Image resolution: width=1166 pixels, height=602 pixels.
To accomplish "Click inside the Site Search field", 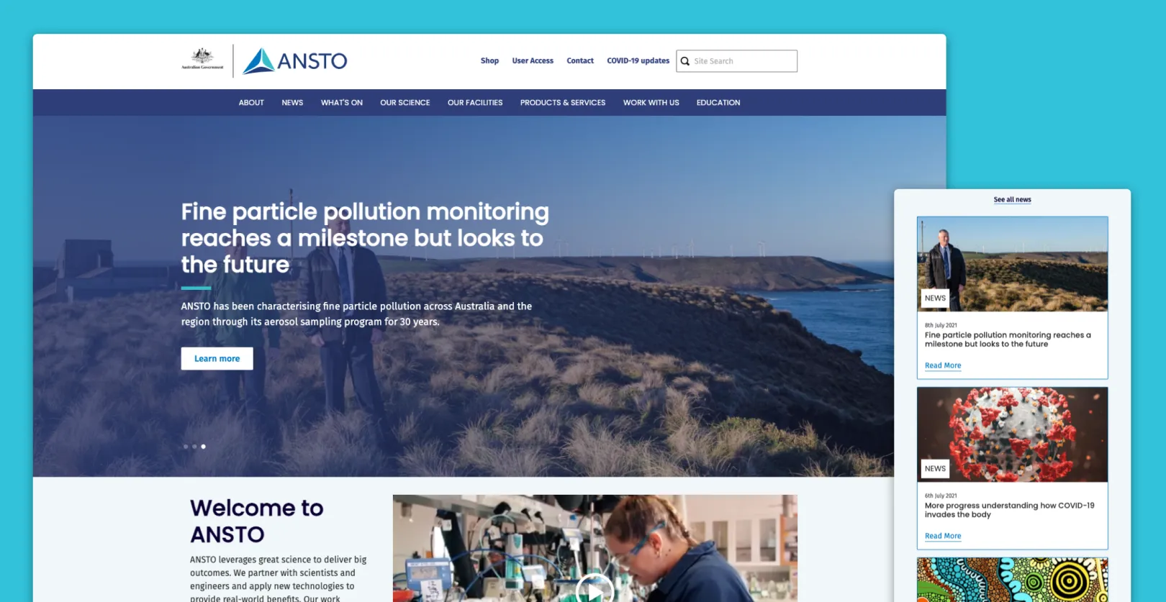I will 743,61.
